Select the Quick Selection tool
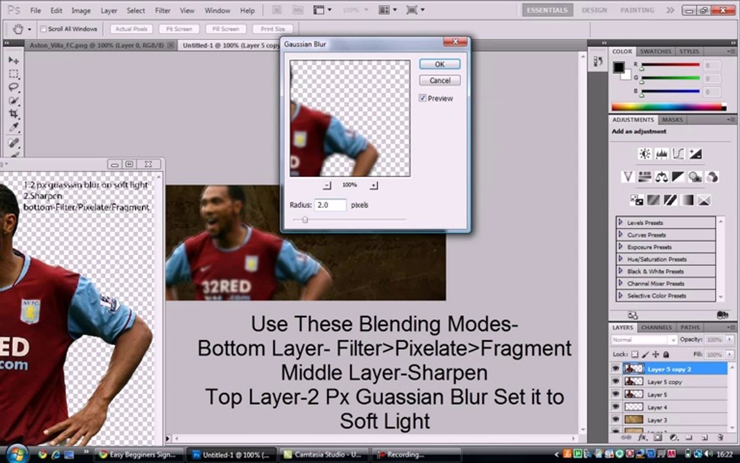The image size is (740, 463). (13, 100)
